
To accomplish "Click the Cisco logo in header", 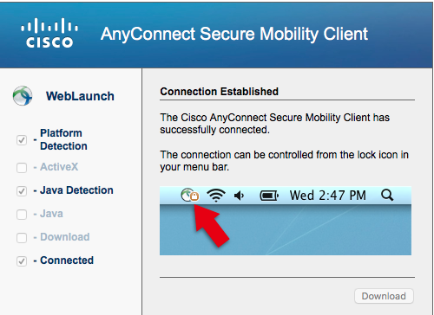I will click(49, 33).
